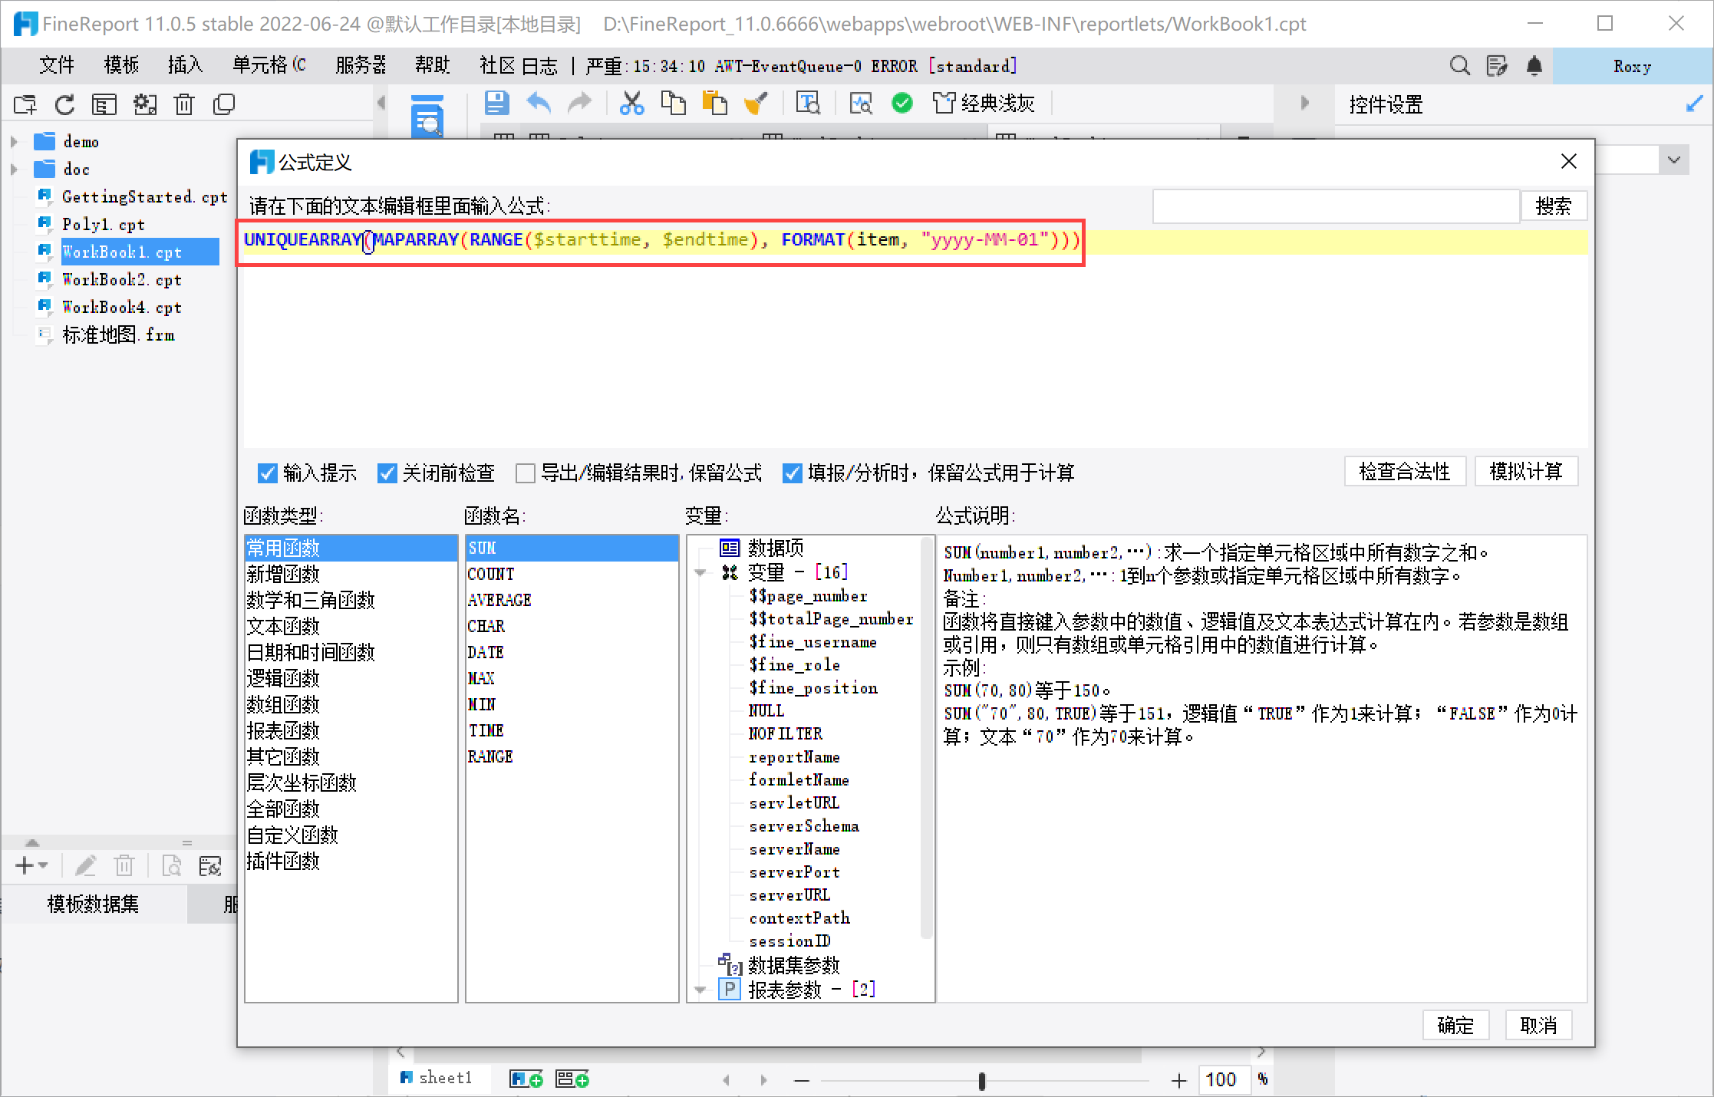Collapse the 报表参数 node
The image size is (1714, 1097).
click(x=700, y=990)
